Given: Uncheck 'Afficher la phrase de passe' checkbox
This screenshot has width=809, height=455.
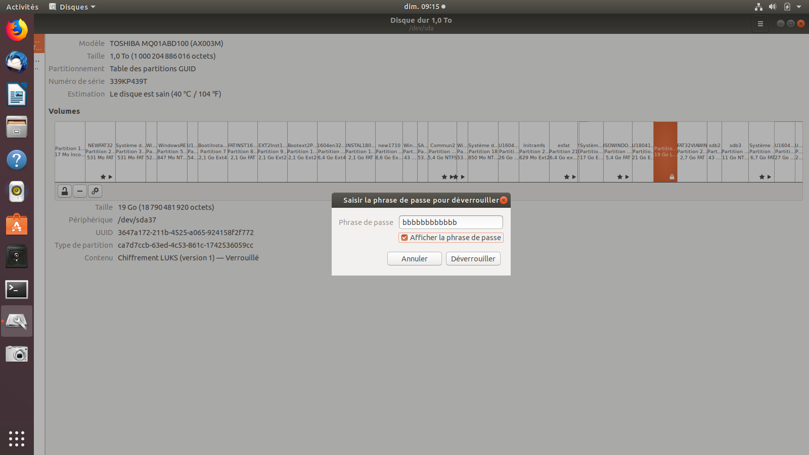Looking at the screenshot, I should coord(404,238).
